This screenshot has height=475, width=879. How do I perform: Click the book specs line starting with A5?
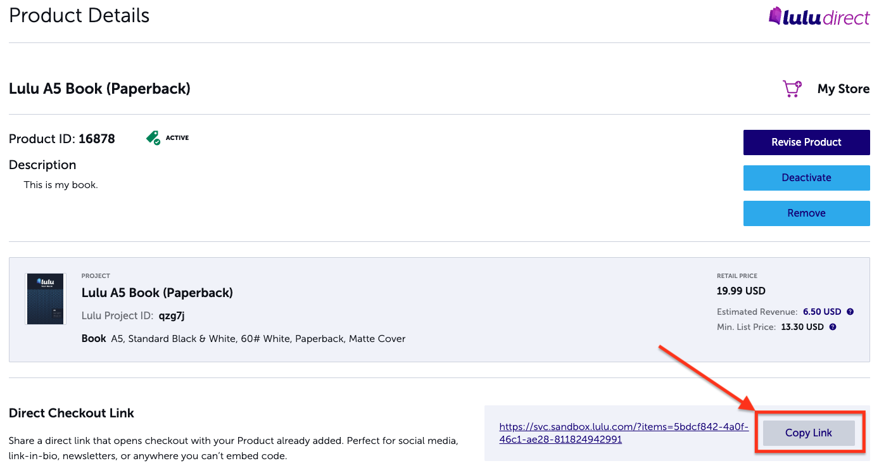coord(258,339)
